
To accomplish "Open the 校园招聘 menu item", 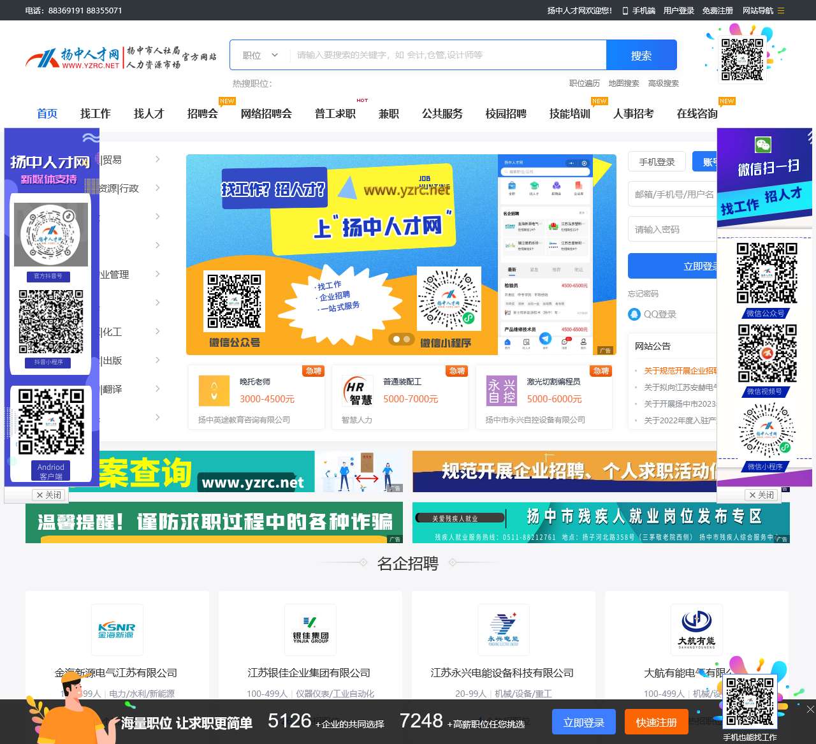I will click(x=506, y=114).
